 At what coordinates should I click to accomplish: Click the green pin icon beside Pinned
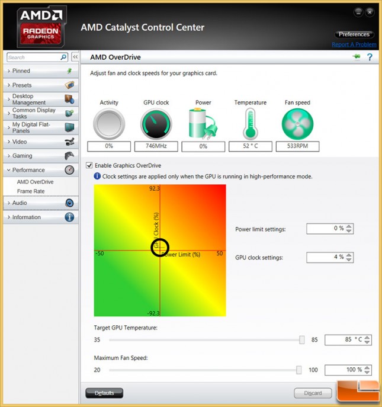[x=69, y=71]
